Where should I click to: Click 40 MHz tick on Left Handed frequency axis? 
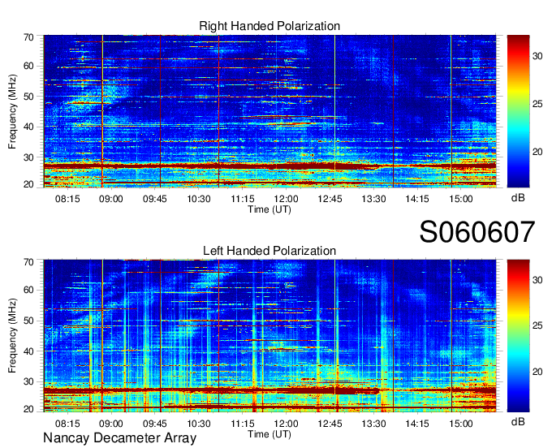click(x=28, y=351)
